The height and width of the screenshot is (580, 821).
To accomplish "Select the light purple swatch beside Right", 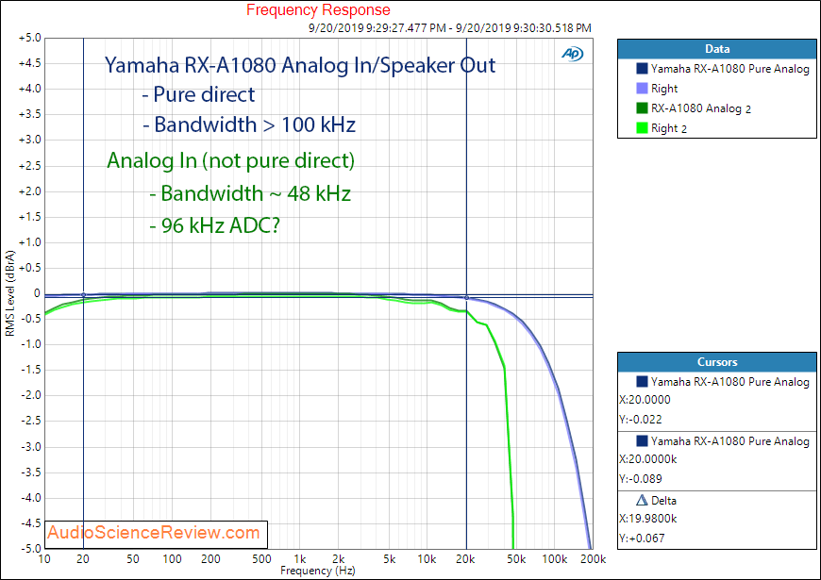I will (x=642, y=89).
